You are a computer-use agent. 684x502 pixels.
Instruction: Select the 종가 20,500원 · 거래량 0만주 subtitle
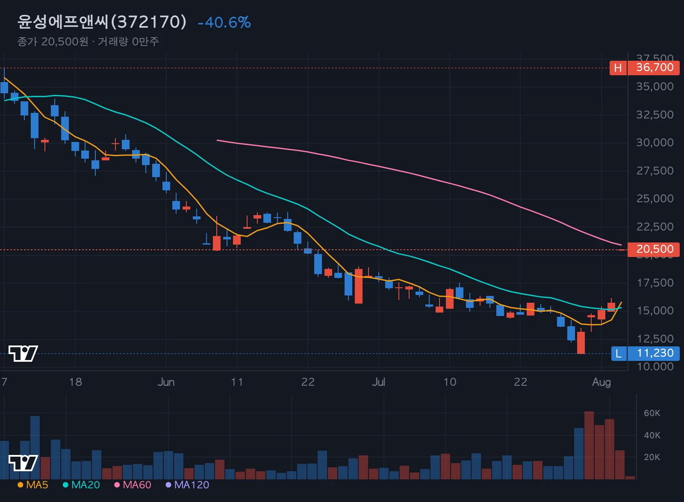tap(88, 41)
